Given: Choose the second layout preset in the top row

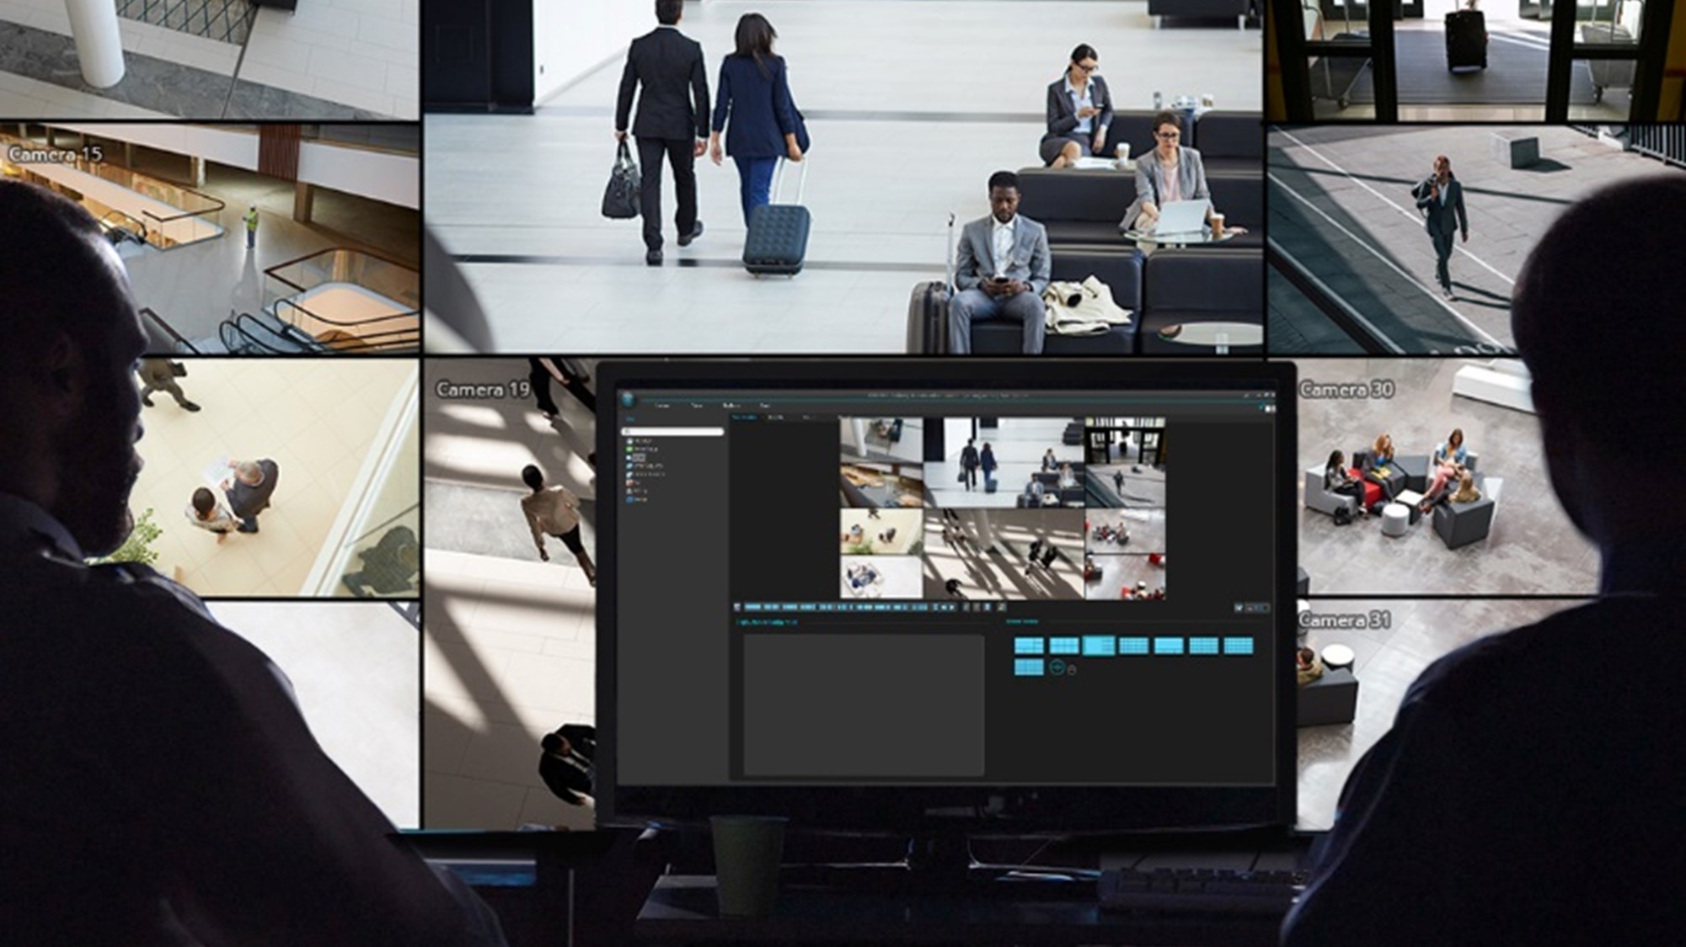Looking at the screenshot, I should click(1064, 646).
